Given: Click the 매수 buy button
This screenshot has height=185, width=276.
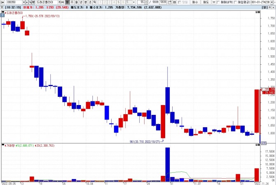Looking at the screenshot, I should (195, 2).
